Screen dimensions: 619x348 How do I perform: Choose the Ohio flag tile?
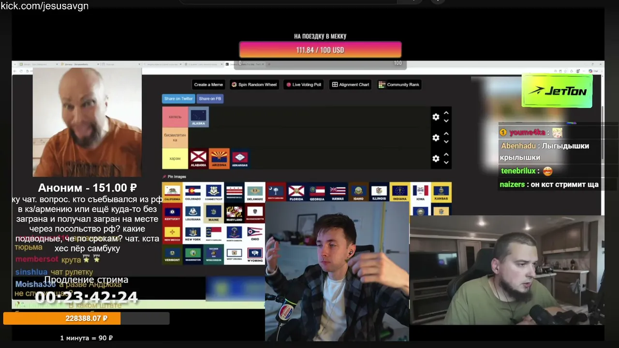coord(255,233)
